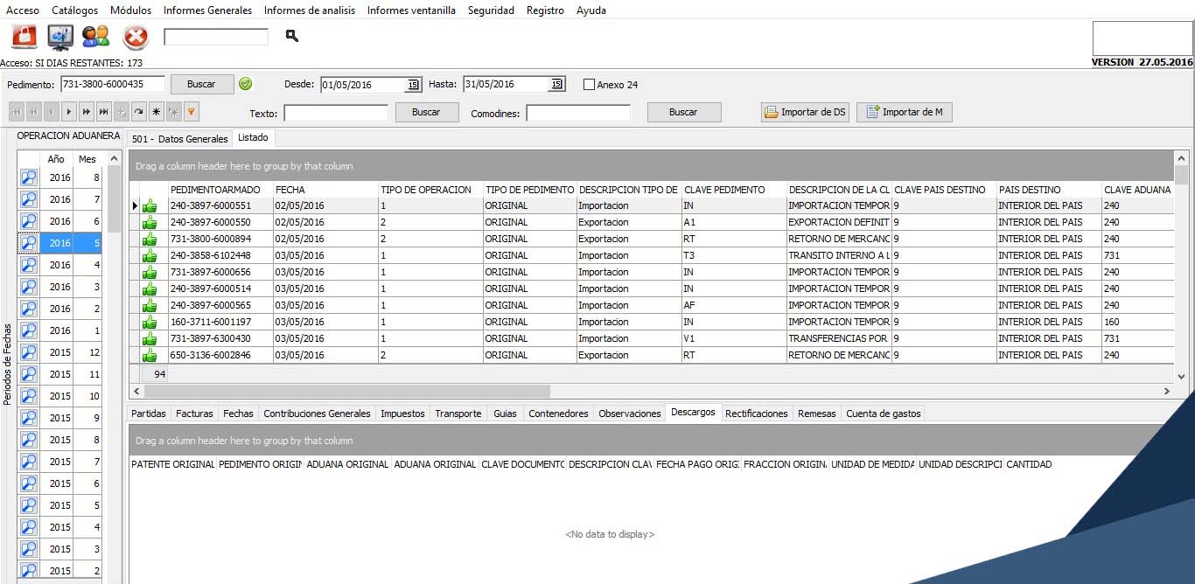Enable the Anexo 24 checkbox
Image resolution: width=1195 pixels, height=584 pixels.
point(589,85)
